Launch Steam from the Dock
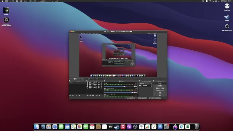This screenshot has height=131, width=233. (x=116, y=127)
